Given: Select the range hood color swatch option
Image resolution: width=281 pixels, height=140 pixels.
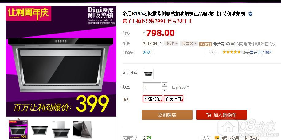Looking at the screenshot, I should tap(148, 74).
